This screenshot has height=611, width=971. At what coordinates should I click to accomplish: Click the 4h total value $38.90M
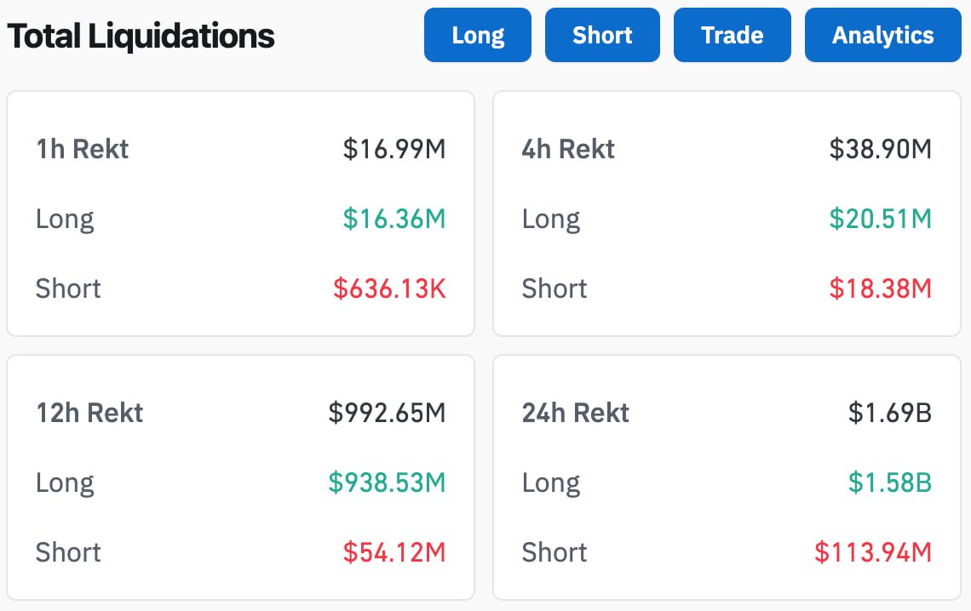881,150
